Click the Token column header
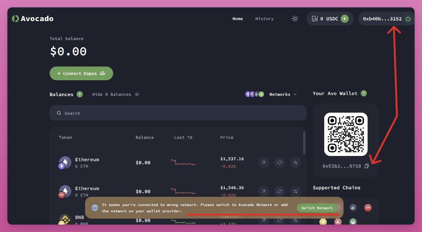Screen dimensions: 422x232 pyautogui.click(x=65, y=137)
